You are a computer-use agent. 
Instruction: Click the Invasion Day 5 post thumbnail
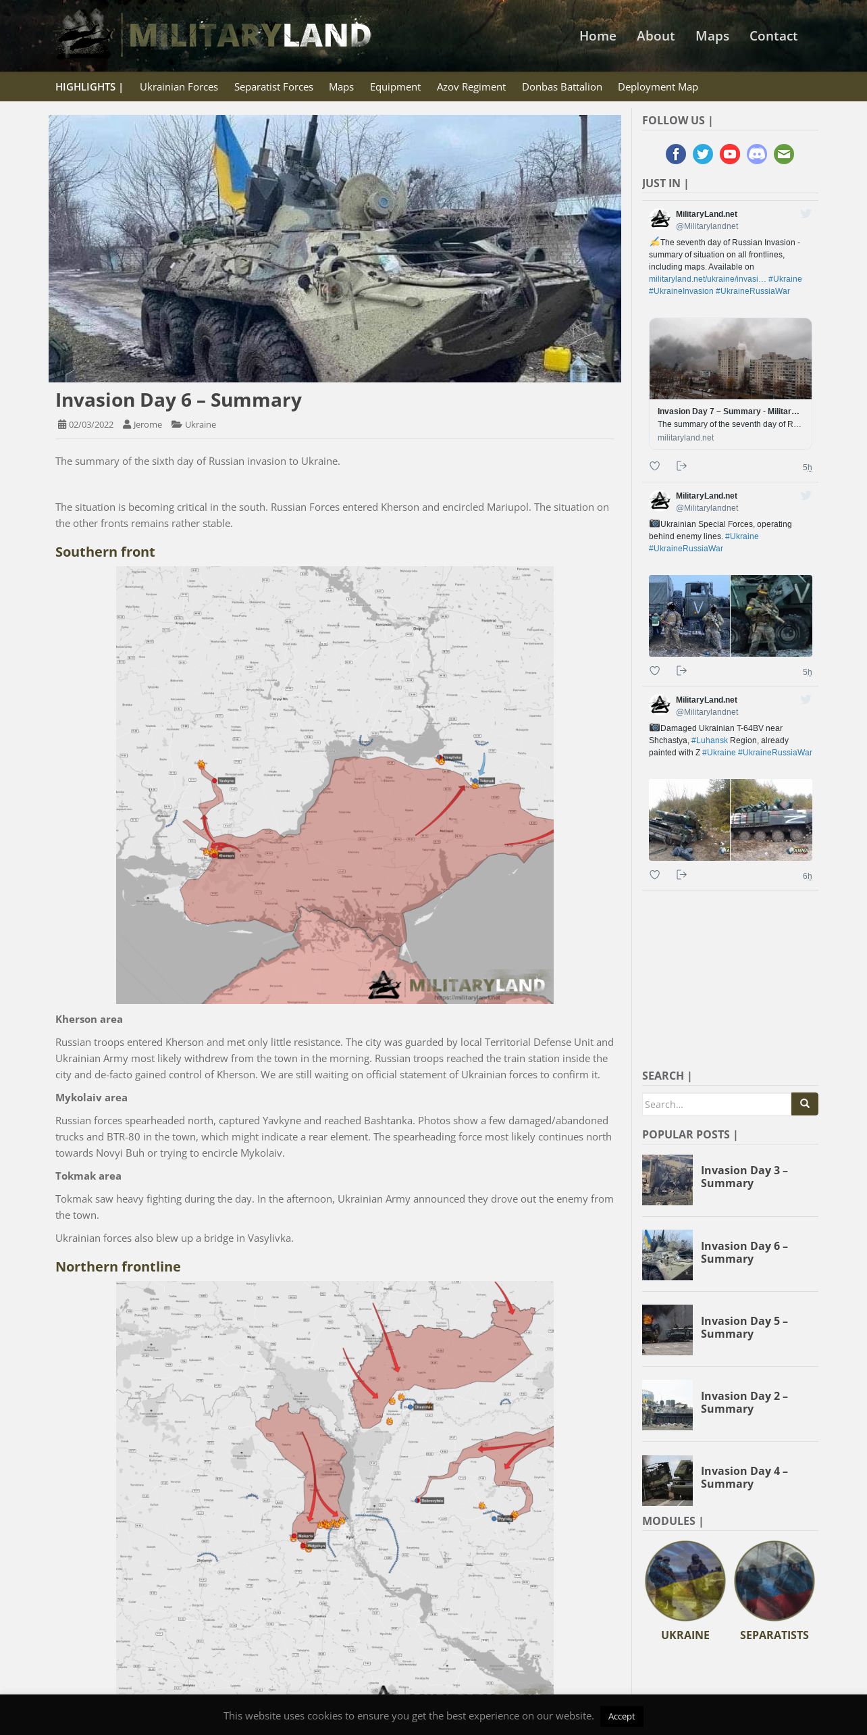coord(667,1330)
